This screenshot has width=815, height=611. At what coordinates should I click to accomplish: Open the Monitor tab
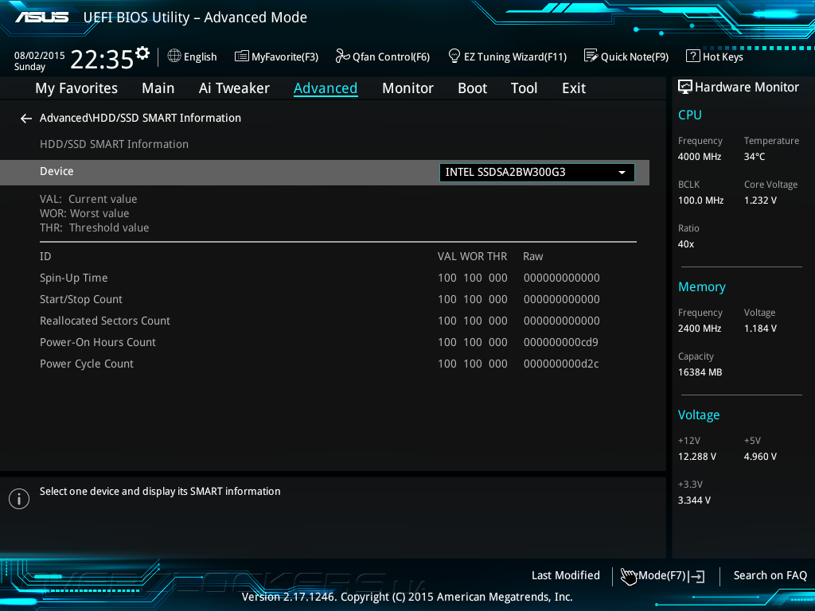(x=407, y=88)
